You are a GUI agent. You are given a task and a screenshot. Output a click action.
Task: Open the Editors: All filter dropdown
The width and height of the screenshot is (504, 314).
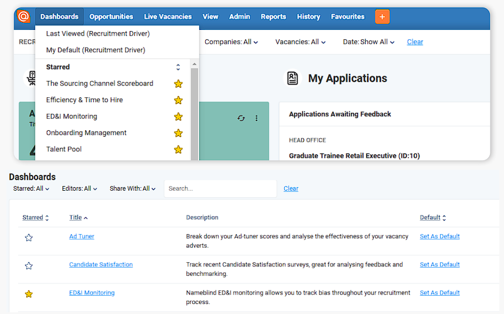pos(79,188)
